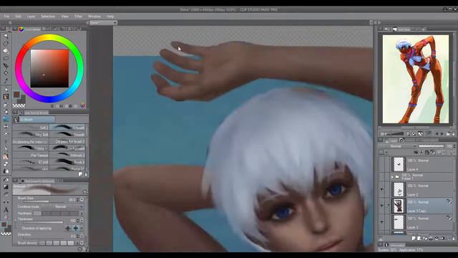Select left direction of applying option

(x=68, y=228)
